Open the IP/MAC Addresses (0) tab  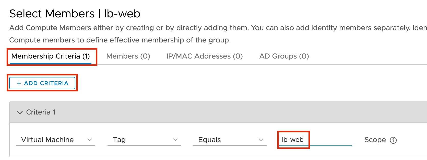205,56
